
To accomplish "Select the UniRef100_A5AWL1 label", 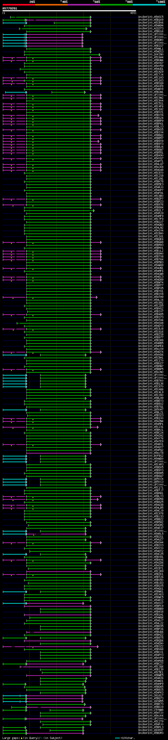I will tap(151, 49).
